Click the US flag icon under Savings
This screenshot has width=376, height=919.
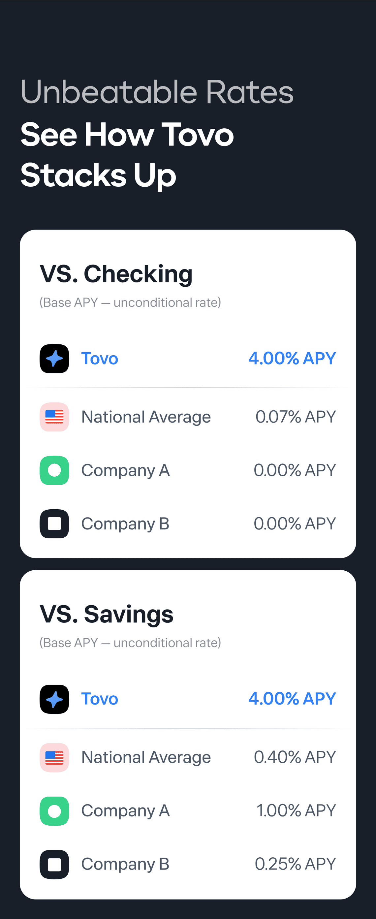(54, 757)
